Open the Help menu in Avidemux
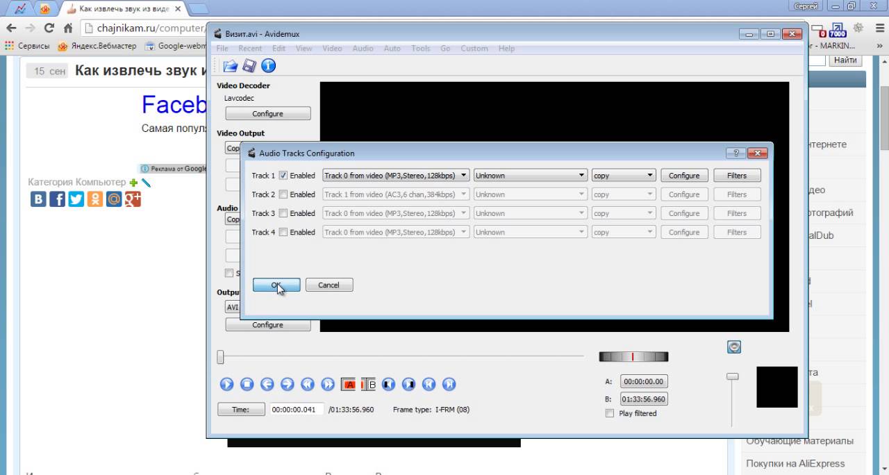889x475 pixels. click(x=506, y=49)
